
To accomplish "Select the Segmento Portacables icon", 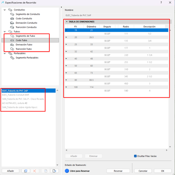I will pos(12,58).
